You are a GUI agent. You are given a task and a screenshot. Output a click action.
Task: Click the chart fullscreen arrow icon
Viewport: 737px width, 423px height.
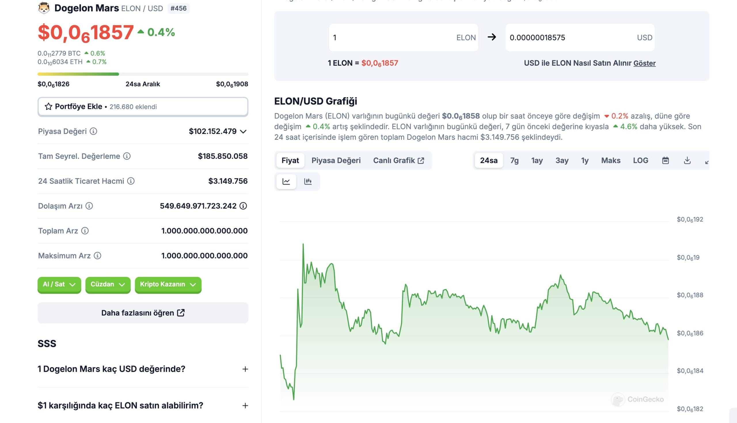[x=707, y=162]
